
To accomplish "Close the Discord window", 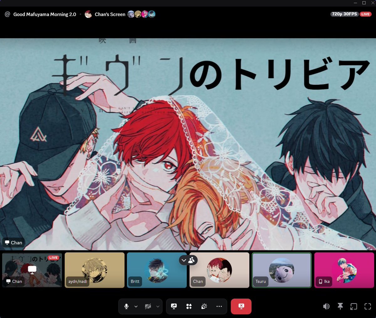I will [x=373, y=3].
